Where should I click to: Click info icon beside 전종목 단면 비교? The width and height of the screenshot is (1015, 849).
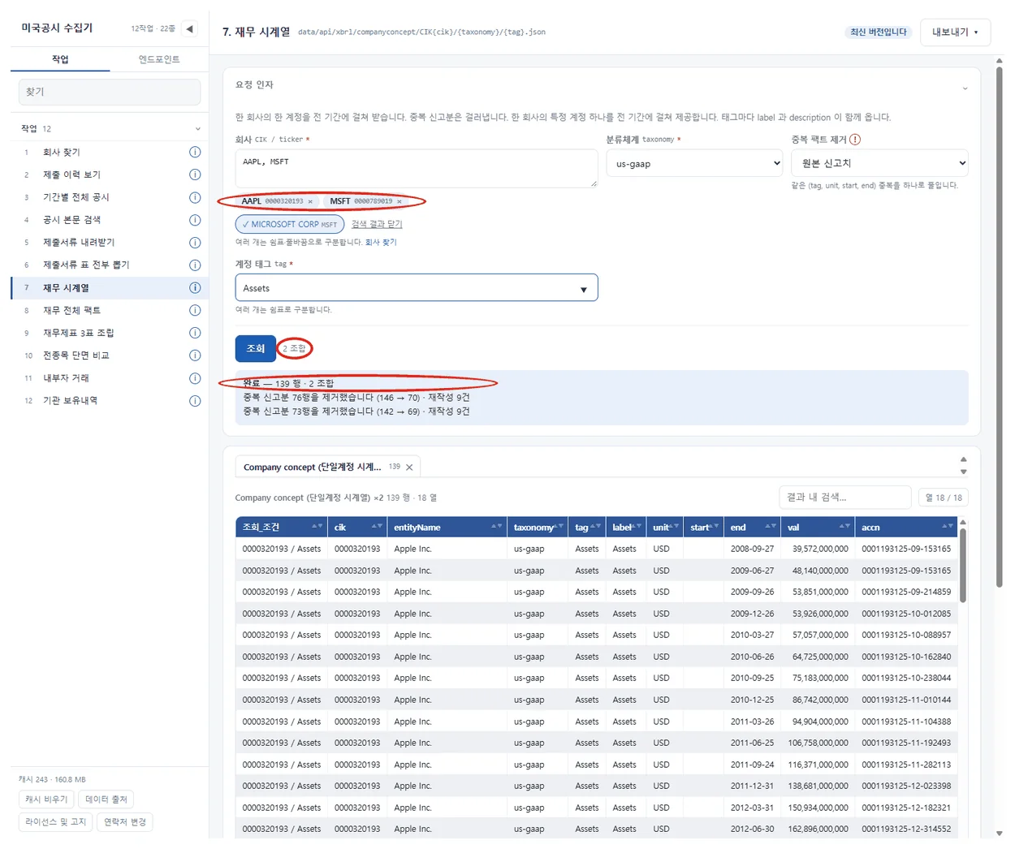tap(195, 356)
